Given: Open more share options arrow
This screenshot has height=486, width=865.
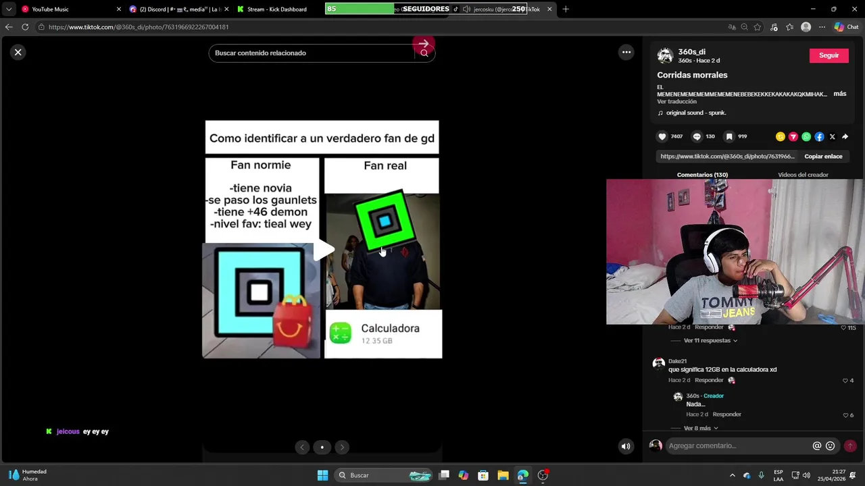Looking at the screenshot, I should point(845,136).
